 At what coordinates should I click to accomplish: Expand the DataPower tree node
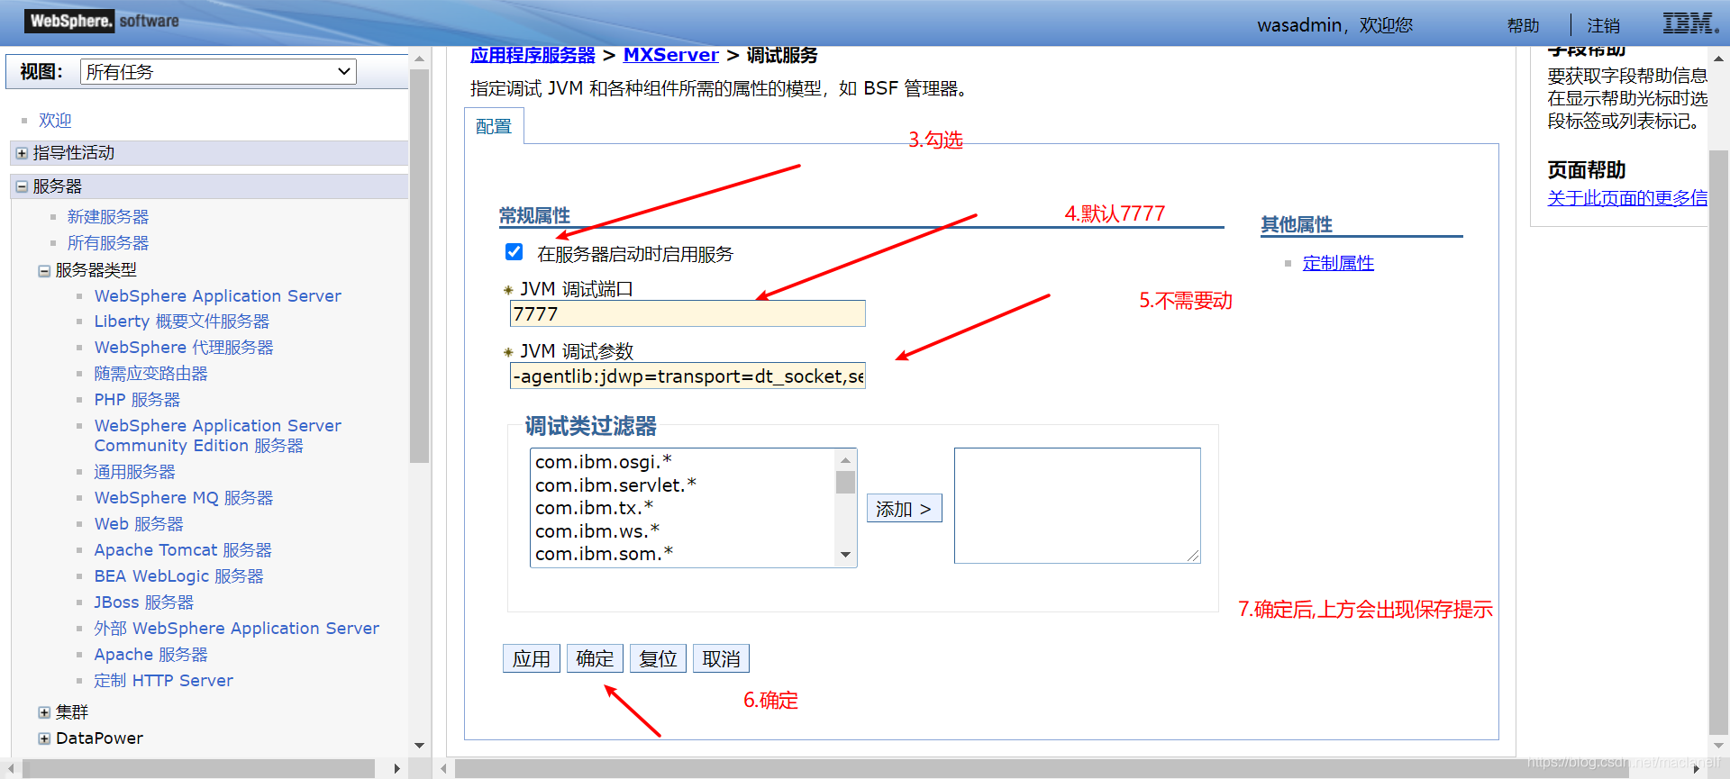[x=44, y=738]
